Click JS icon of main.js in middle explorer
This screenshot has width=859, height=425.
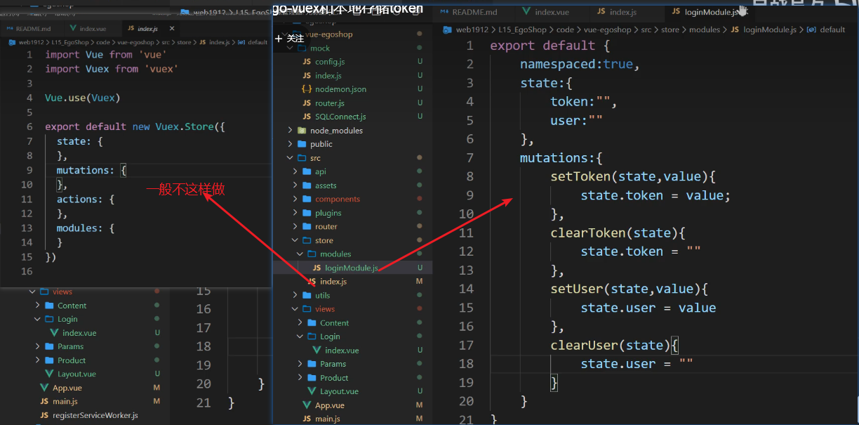click(307, 419)
